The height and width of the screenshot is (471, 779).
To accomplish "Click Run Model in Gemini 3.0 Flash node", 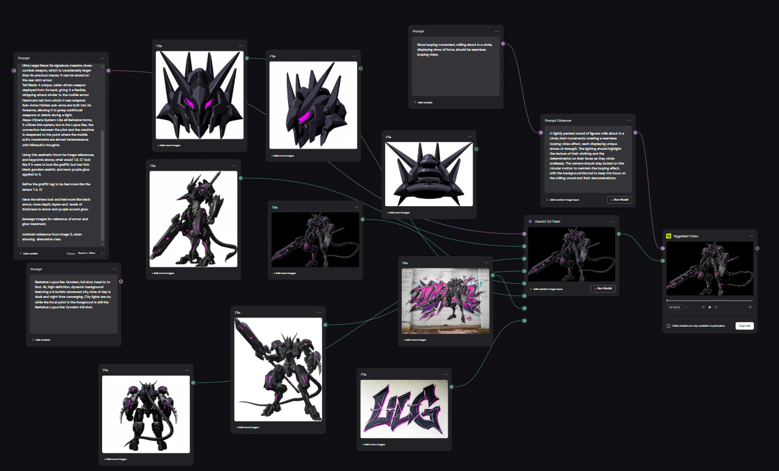I will point(603,289).
